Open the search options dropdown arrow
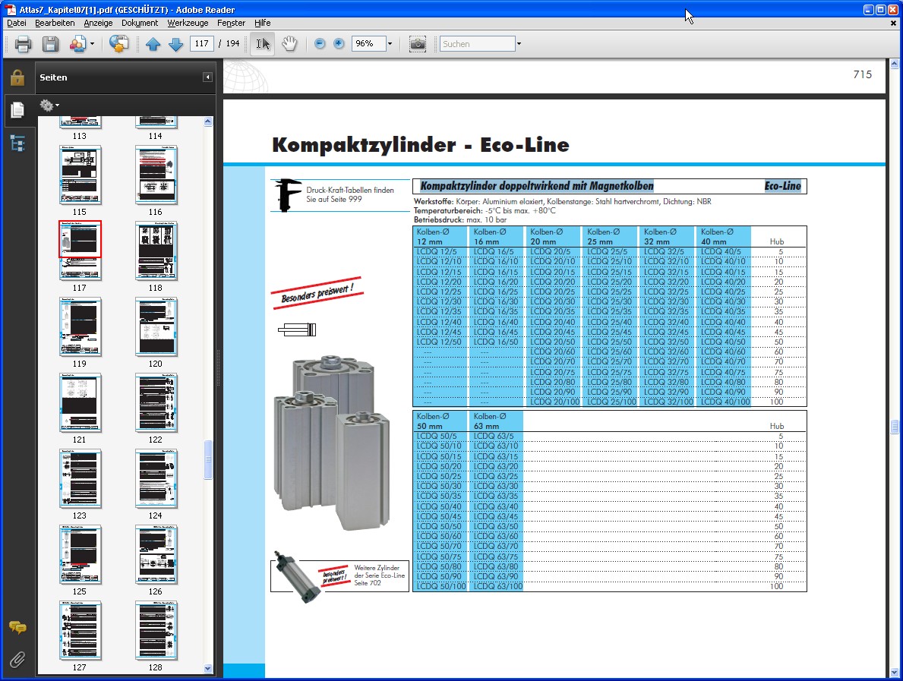The width and height of the screenshot is (903, 681). [x=519, y=44]
